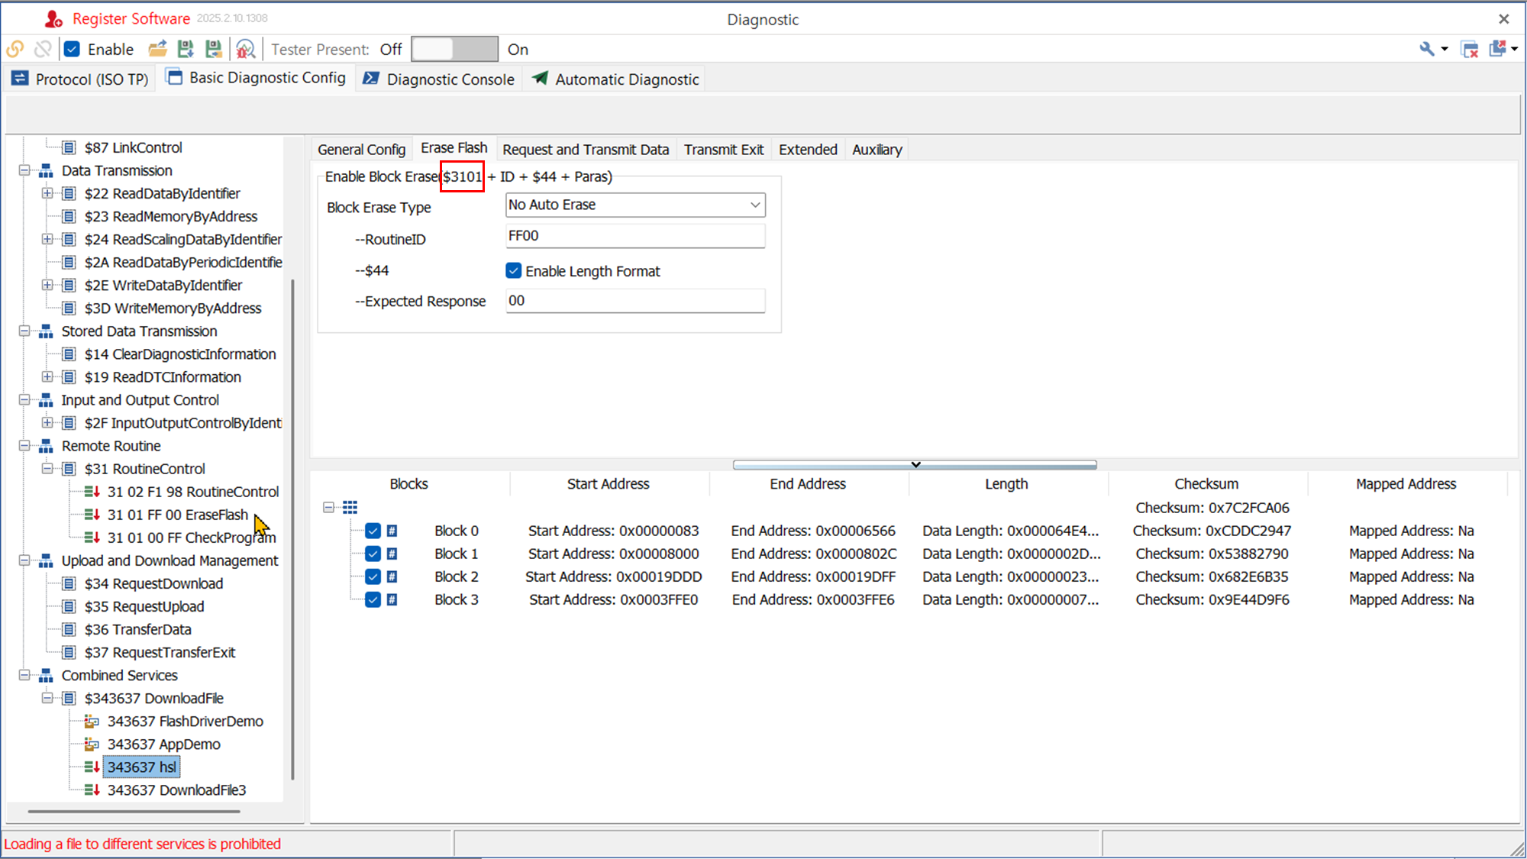Click the wrench settings icon
Screen dimensions: 1527x859
[1426, 50]
